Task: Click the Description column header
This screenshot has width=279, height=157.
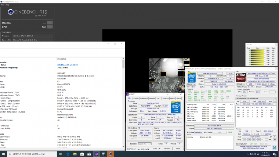Action: pos(62,59)
